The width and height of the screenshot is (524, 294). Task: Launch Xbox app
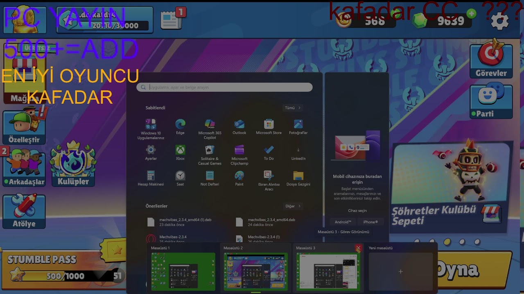tap(180, 153)
